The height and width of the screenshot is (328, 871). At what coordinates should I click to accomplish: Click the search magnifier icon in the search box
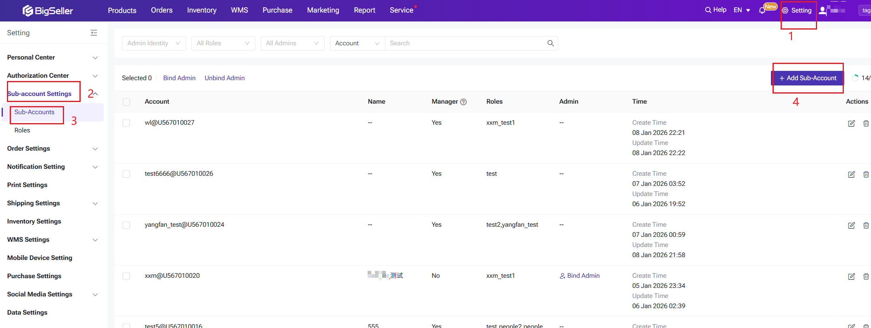click(x=550, y=43)
